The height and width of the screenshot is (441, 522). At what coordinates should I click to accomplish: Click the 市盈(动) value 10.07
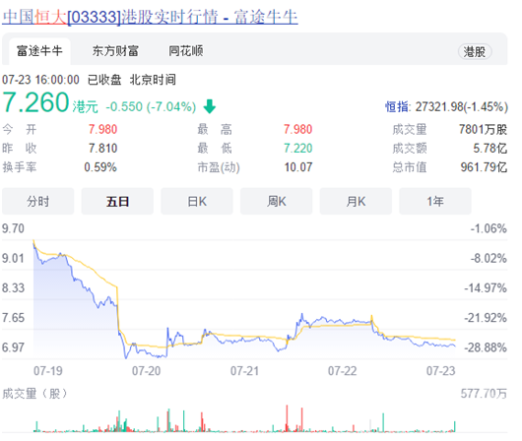(298, 167)
